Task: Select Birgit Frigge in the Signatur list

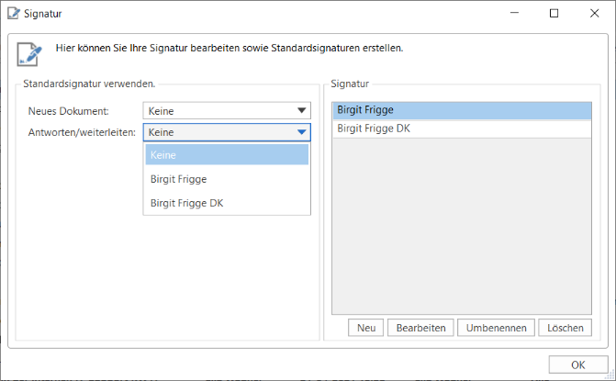Action: [x=462, y=110]
